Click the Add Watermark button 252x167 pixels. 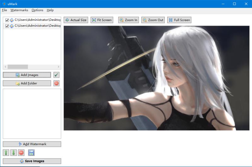(x=32, y=144)
